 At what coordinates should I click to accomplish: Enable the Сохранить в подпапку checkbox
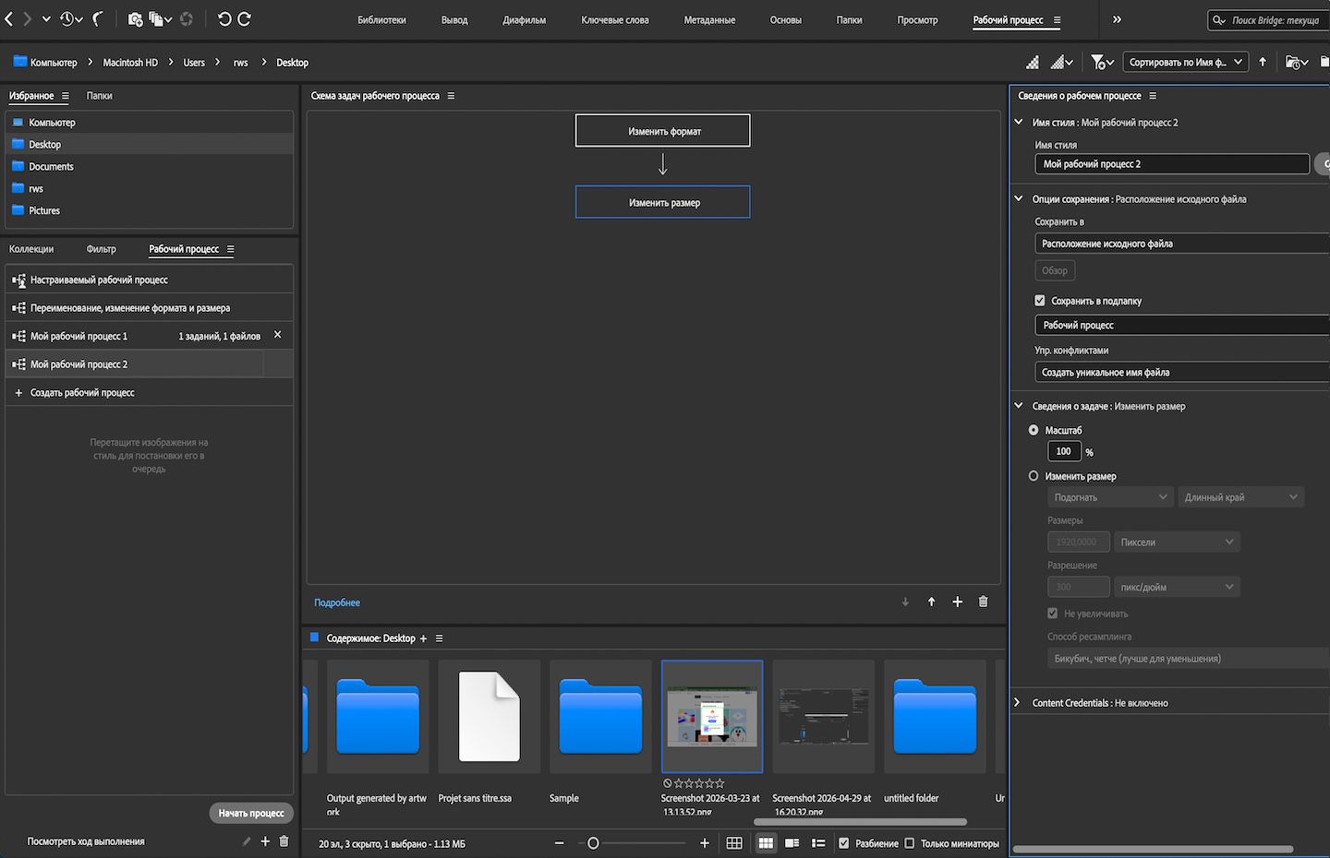(x=1040, y=301)
